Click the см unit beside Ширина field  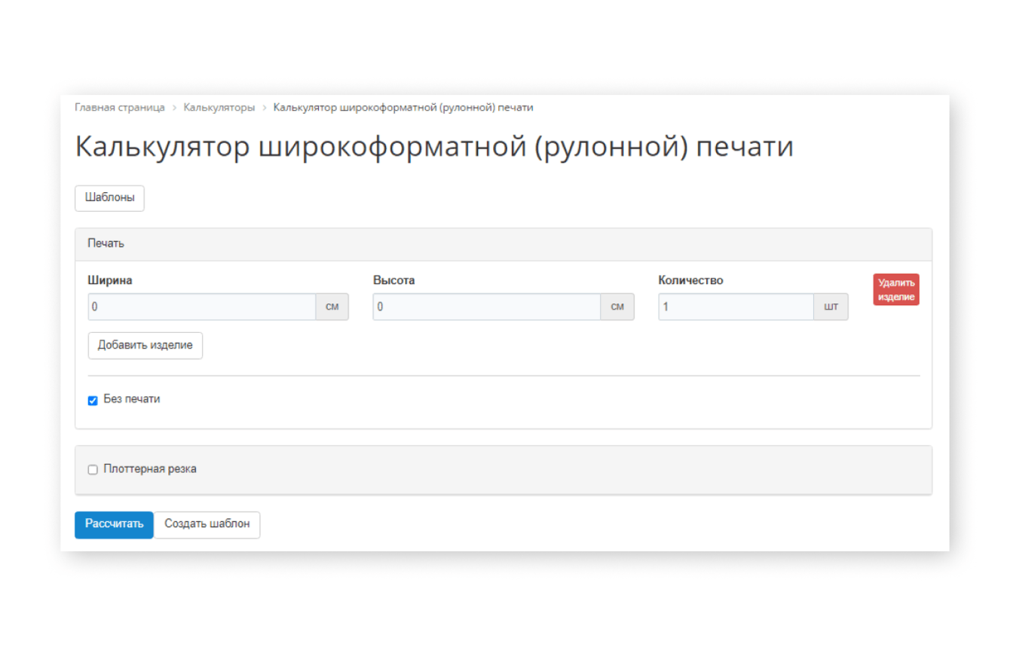pos(332,307)
